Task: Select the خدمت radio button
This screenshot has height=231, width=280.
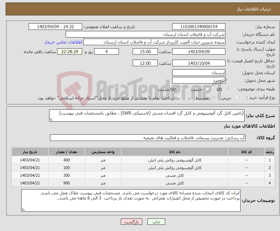Action: [207, 89]
